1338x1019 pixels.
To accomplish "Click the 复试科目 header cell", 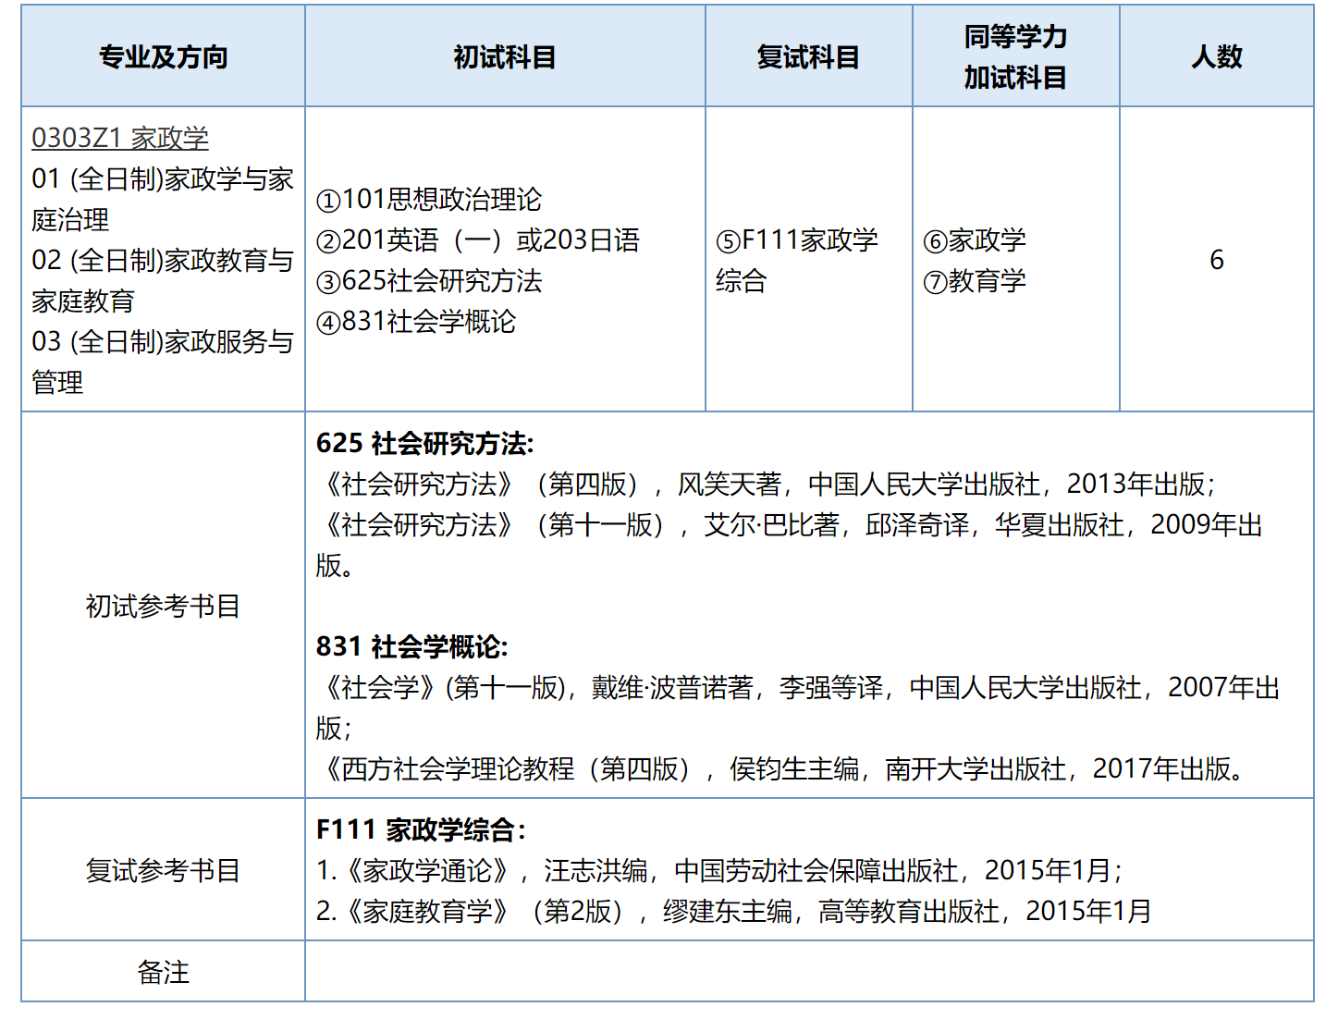I will click(807, 56).
